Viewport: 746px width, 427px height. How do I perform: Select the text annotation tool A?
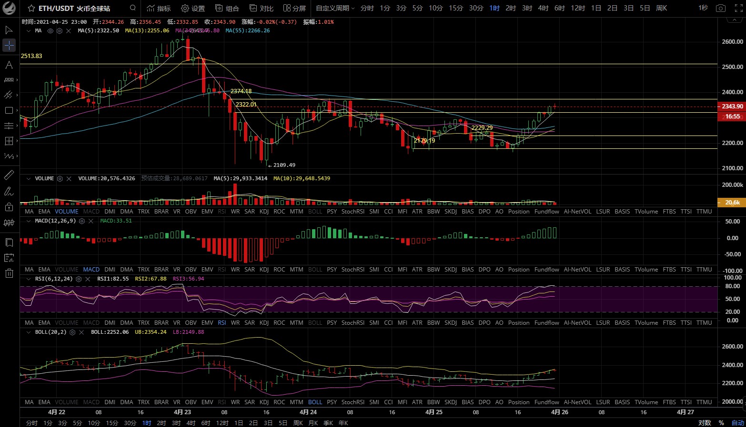click(9, 65)
